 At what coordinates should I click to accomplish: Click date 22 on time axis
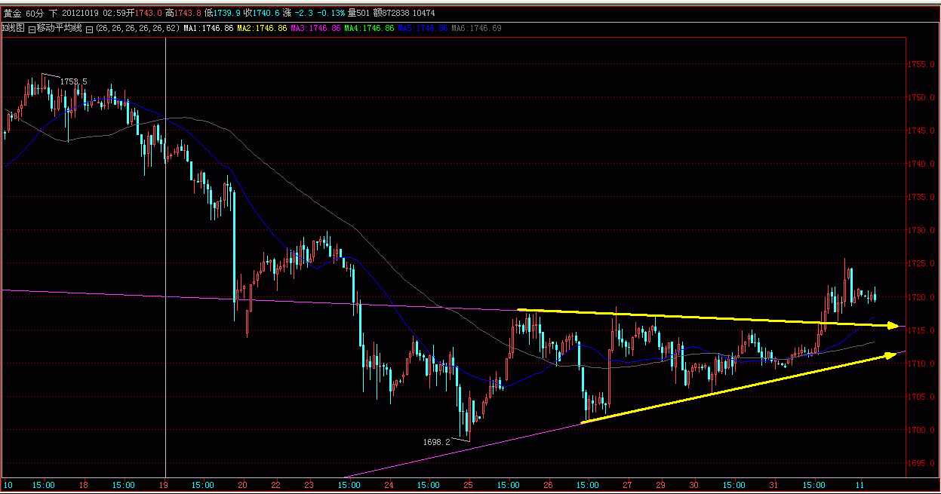click(276, 485)
